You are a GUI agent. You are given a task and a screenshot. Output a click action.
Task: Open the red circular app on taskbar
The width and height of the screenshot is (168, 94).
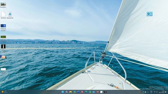coord(82,92)
